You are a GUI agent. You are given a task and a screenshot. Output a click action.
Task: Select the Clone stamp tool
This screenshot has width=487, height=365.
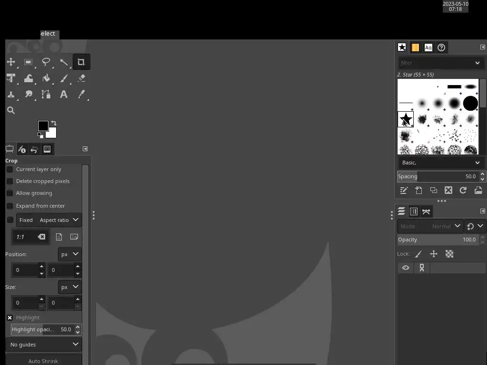11,94
